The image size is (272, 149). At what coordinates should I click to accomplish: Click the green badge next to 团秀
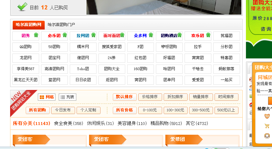coord(36,35)
